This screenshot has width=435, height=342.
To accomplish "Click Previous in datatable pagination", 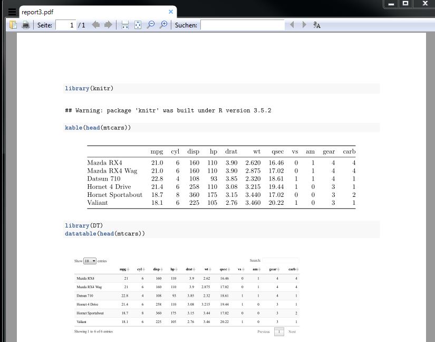I will tap(264, 331).
